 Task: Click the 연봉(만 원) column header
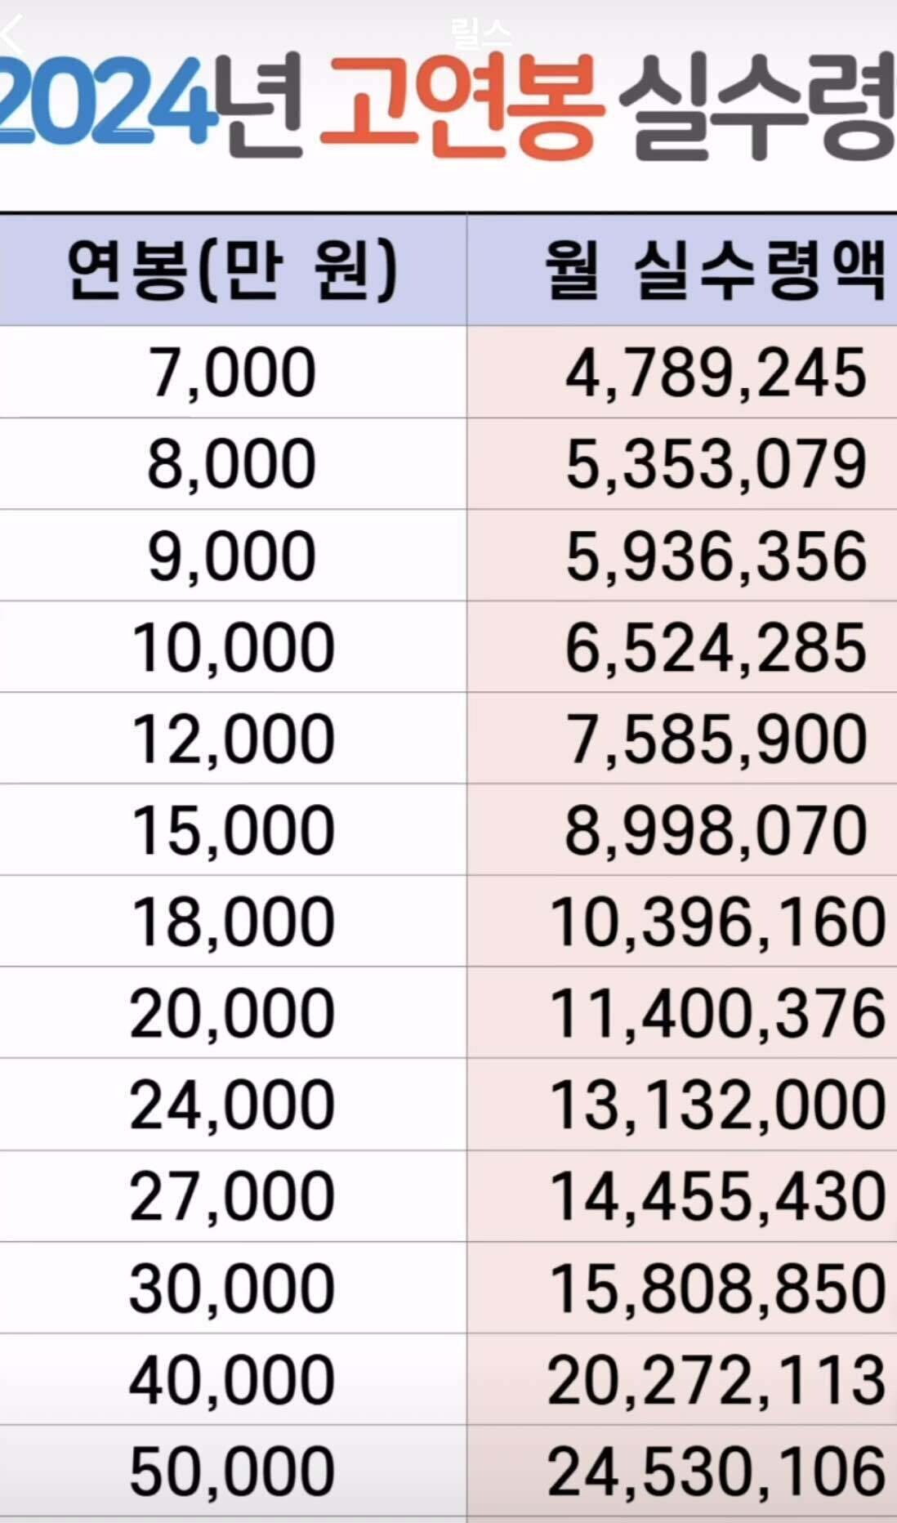tap(233, 270)
